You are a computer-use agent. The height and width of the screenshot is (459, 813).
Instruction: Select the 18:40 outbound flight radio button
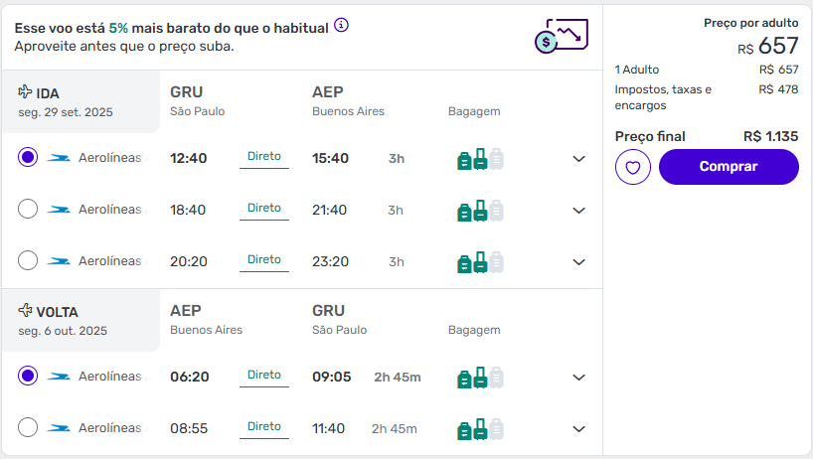pos(28,209)
